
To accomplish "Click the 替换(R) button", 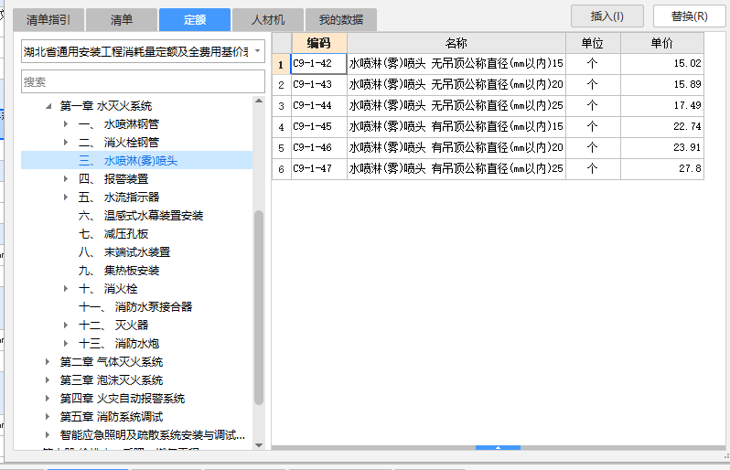I will [x=690, y=16].
